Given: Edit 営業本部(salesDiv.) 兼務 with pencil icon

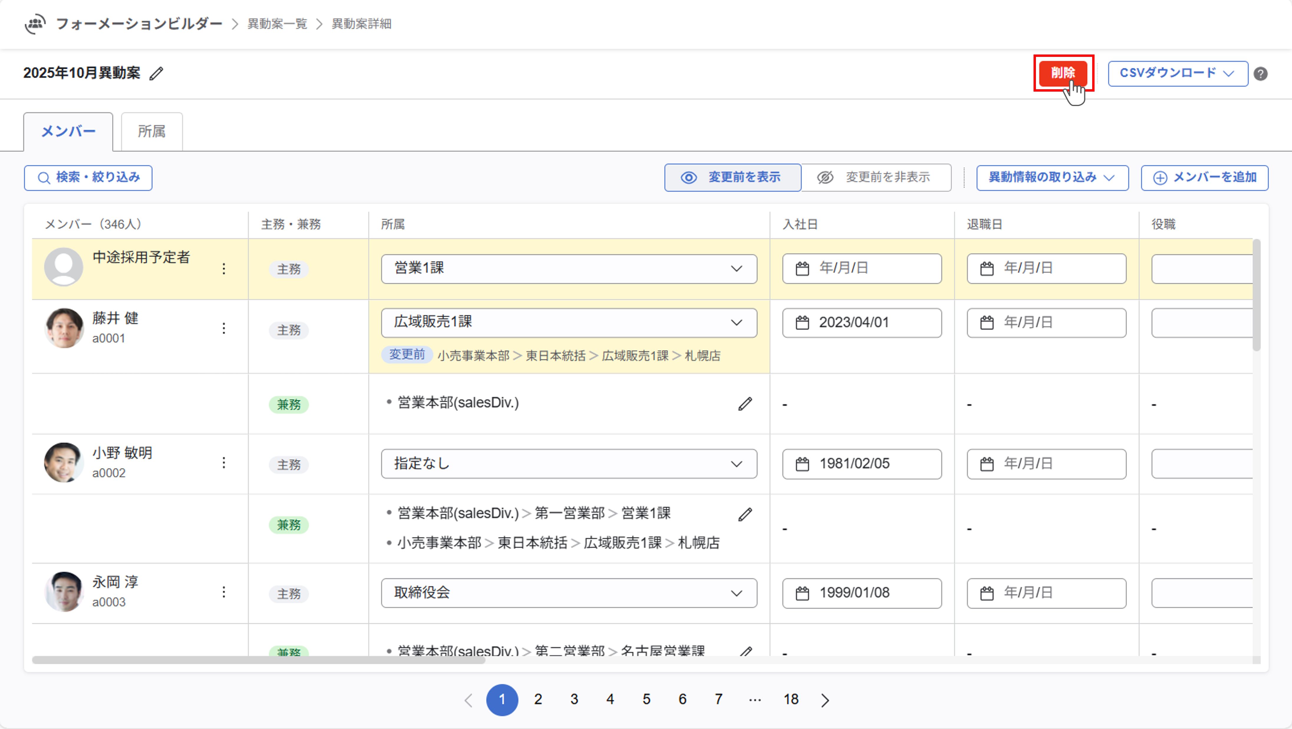Looking at the screenshot, I should (745, 404).
